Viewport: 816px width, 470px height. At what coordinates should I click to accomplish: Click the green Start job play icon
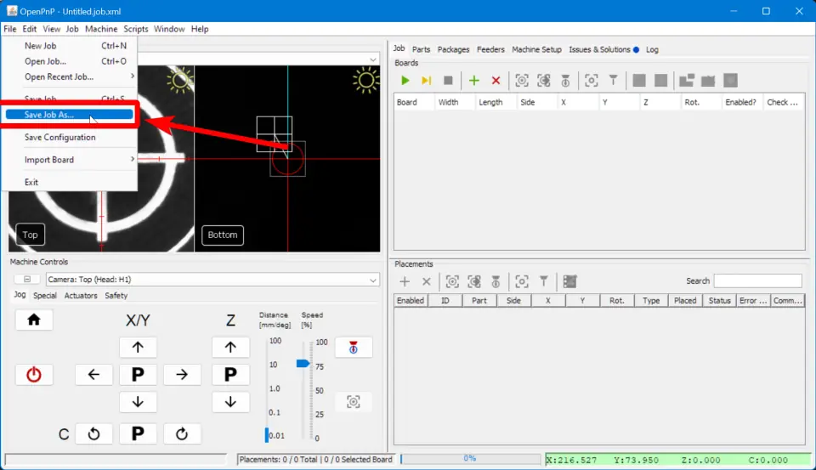tap(405, 81)
